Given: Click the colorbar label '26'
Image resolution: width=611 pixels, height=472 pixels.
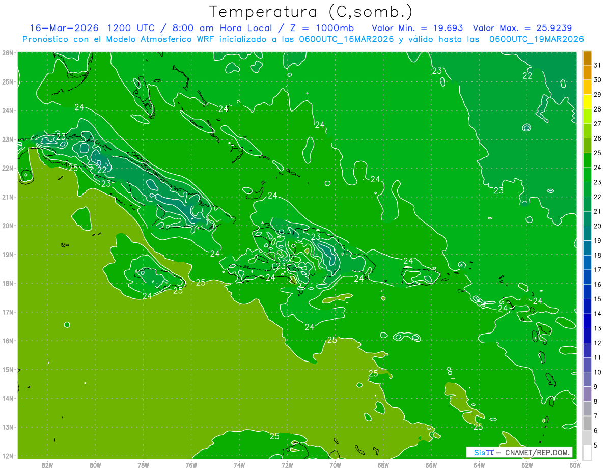Looking at the screenshot, I should (x=597, y=138).
